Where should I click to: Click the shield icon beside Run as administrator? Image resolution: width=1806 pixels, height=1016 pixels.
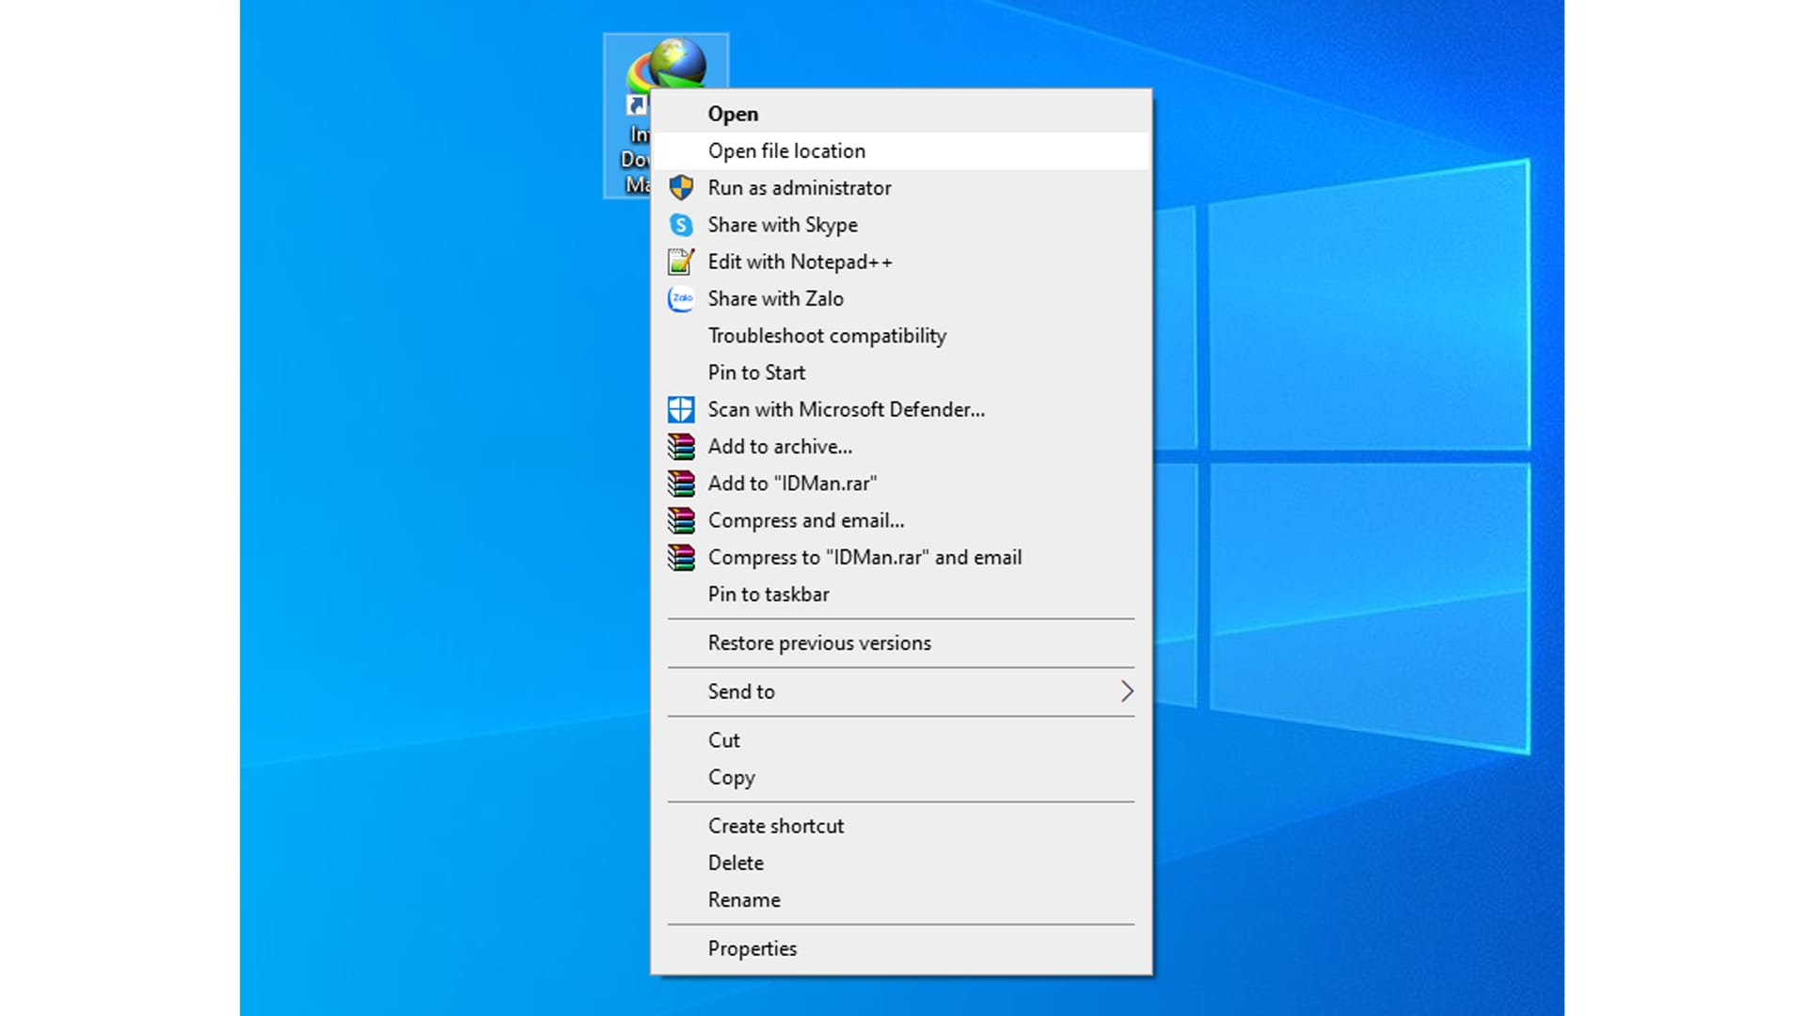click(x=681, y=187)
